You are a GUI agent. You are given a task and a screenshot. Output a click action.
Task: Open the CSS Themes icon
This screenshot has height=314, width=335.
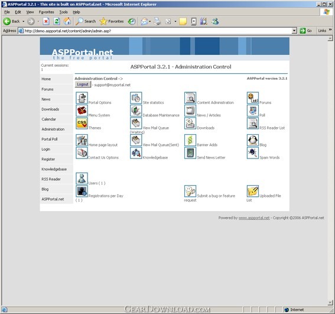[x=82, y=123]
